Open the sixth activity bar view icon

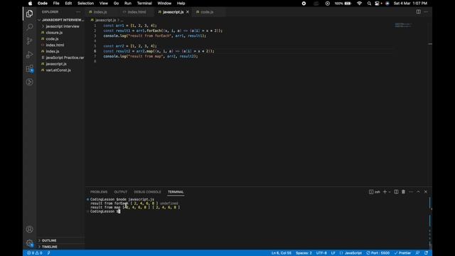[29, 82]
